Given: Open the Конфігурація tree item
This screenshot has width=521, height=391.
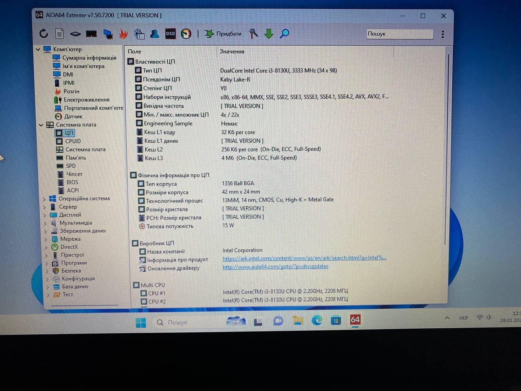Looking at the screenshot, I should tap(78, 279).
